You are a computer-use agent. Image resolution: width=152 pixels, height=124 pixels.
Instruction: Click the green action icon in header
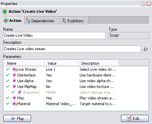click(5, 11)
